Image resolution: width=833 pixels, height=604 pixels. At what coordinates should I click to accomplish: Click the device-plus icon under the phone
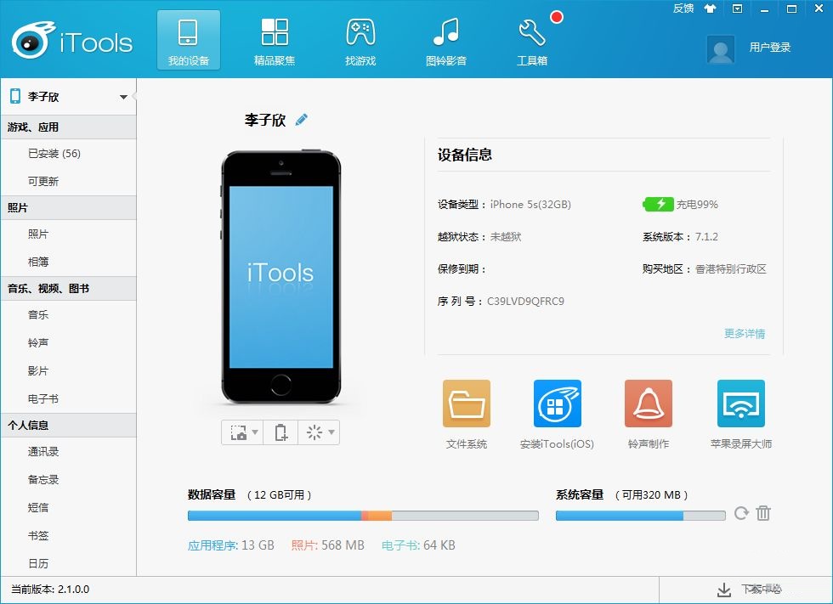[281, 432]
